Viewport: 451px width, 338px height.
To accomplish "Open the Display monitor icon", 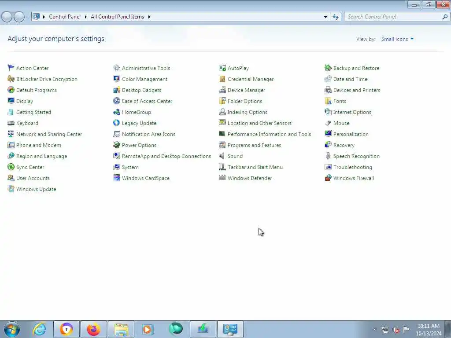I will tap(11, 101).
